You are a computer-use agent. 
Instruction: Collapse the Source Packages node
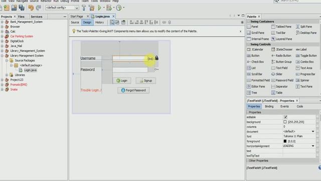tap(7, 60)
